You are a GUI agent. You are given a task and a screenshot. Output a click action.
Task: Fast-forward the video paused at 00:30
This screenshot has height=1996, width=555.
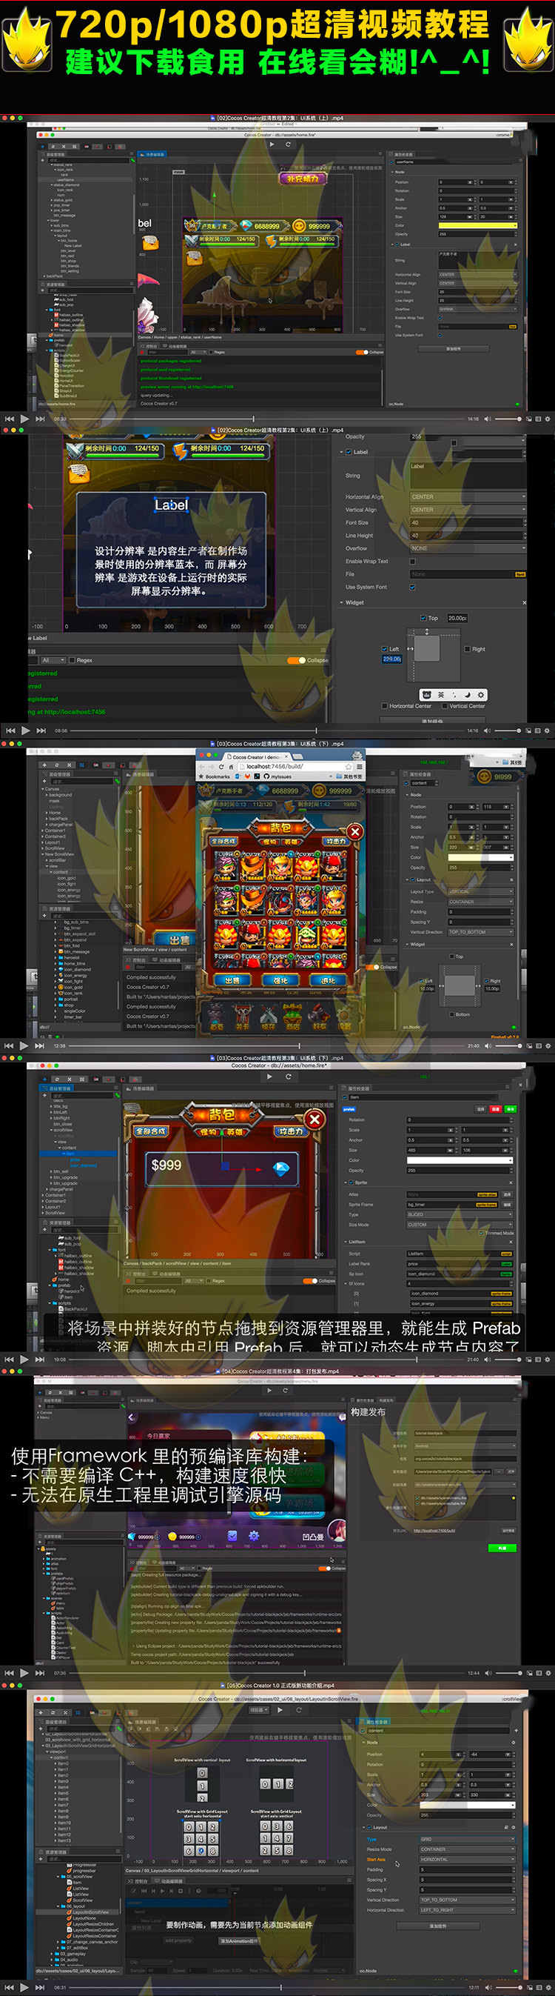[x=41, y=419]
